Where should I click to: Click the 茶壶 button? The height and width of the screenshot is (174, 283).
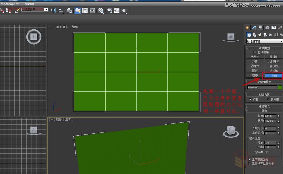tap(255, 76)
